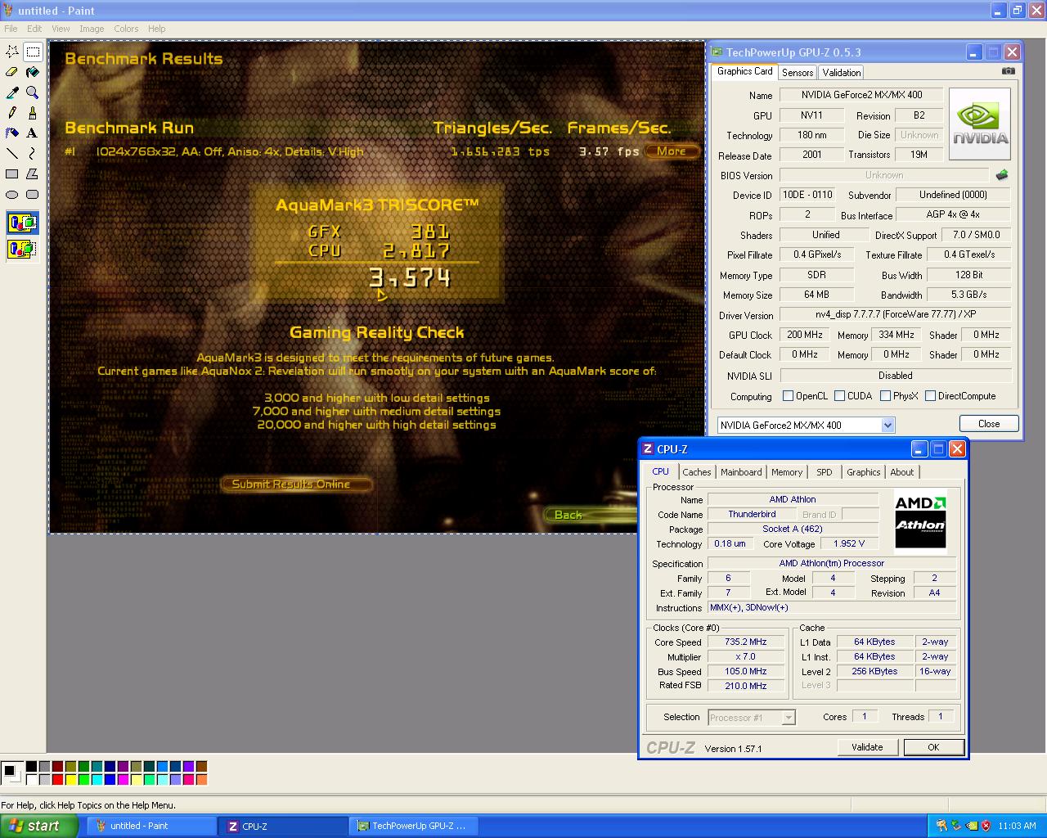Open the GeForce2 MX/MX 400 card dropdown
The height and width of the screenshot is (838, 1047).
click(887, 425)
